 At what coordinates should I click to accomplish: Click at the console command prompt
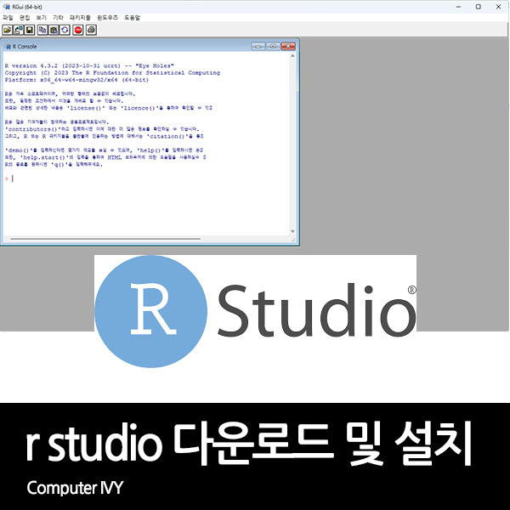(13, 178)
